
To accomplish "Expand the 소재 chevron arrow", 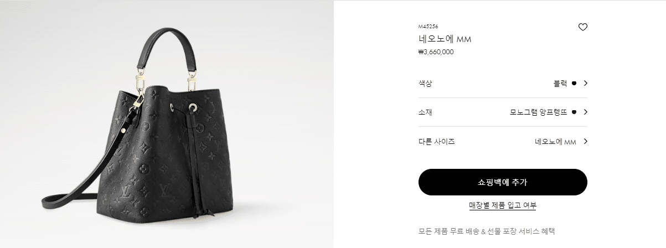I will tap(585, 112).
